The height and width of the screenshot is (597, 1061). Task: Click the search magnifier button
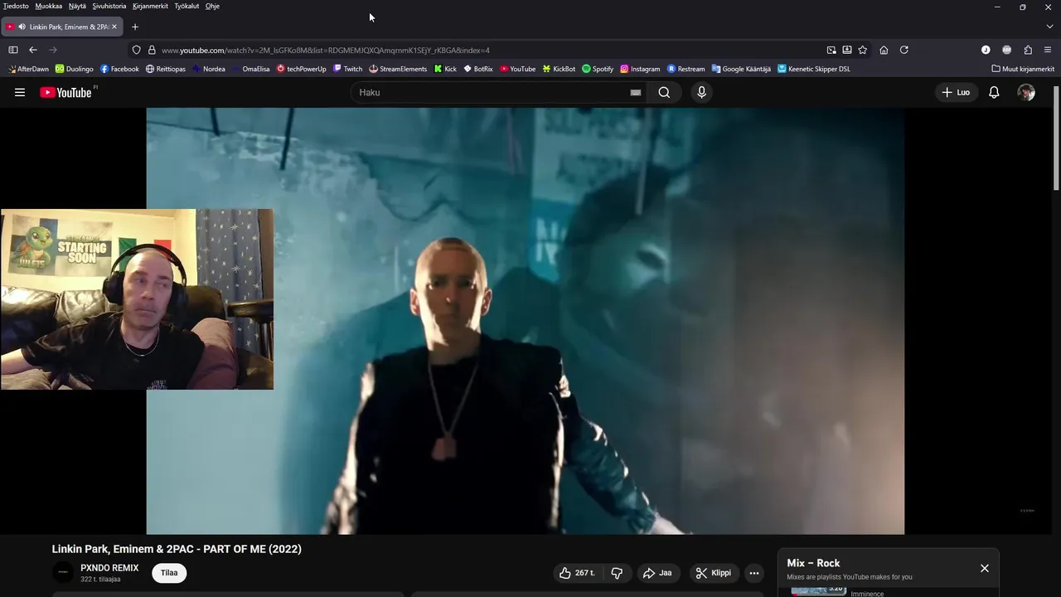click(664, 92)
